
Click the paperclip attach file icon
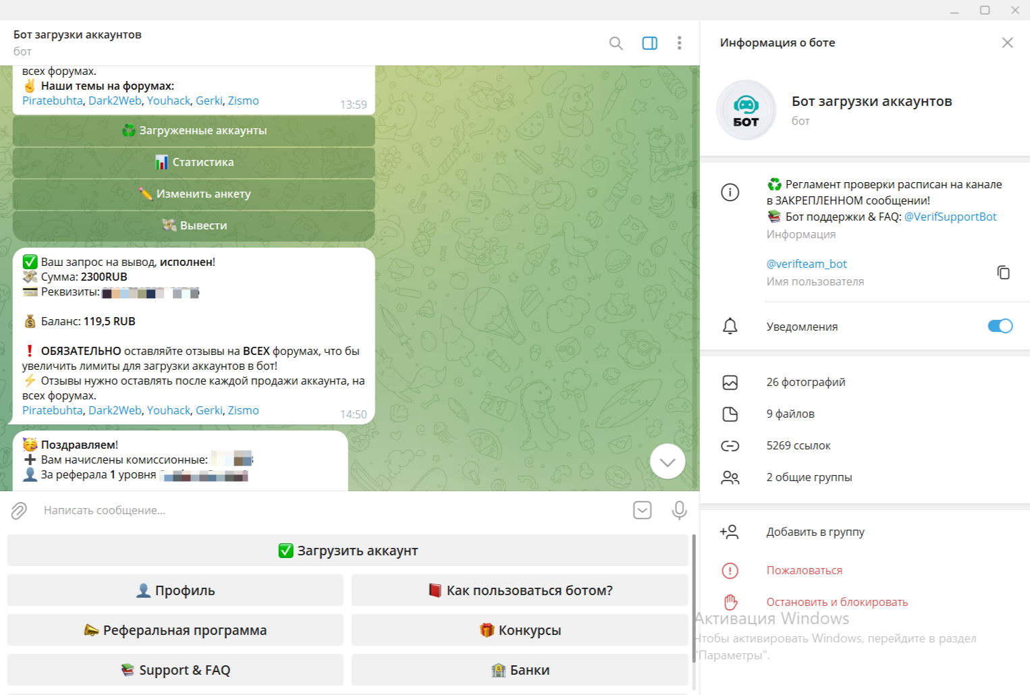(x=19, y=511)
